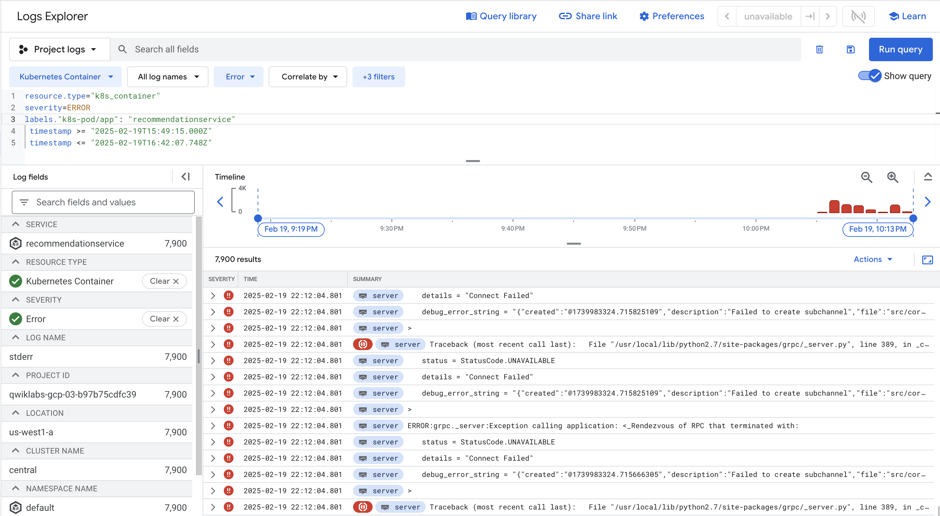Click the previous page arrow by 'unavailable'
Image resolution: width=940 pixels, height=516 pixels.
(727, 16)
